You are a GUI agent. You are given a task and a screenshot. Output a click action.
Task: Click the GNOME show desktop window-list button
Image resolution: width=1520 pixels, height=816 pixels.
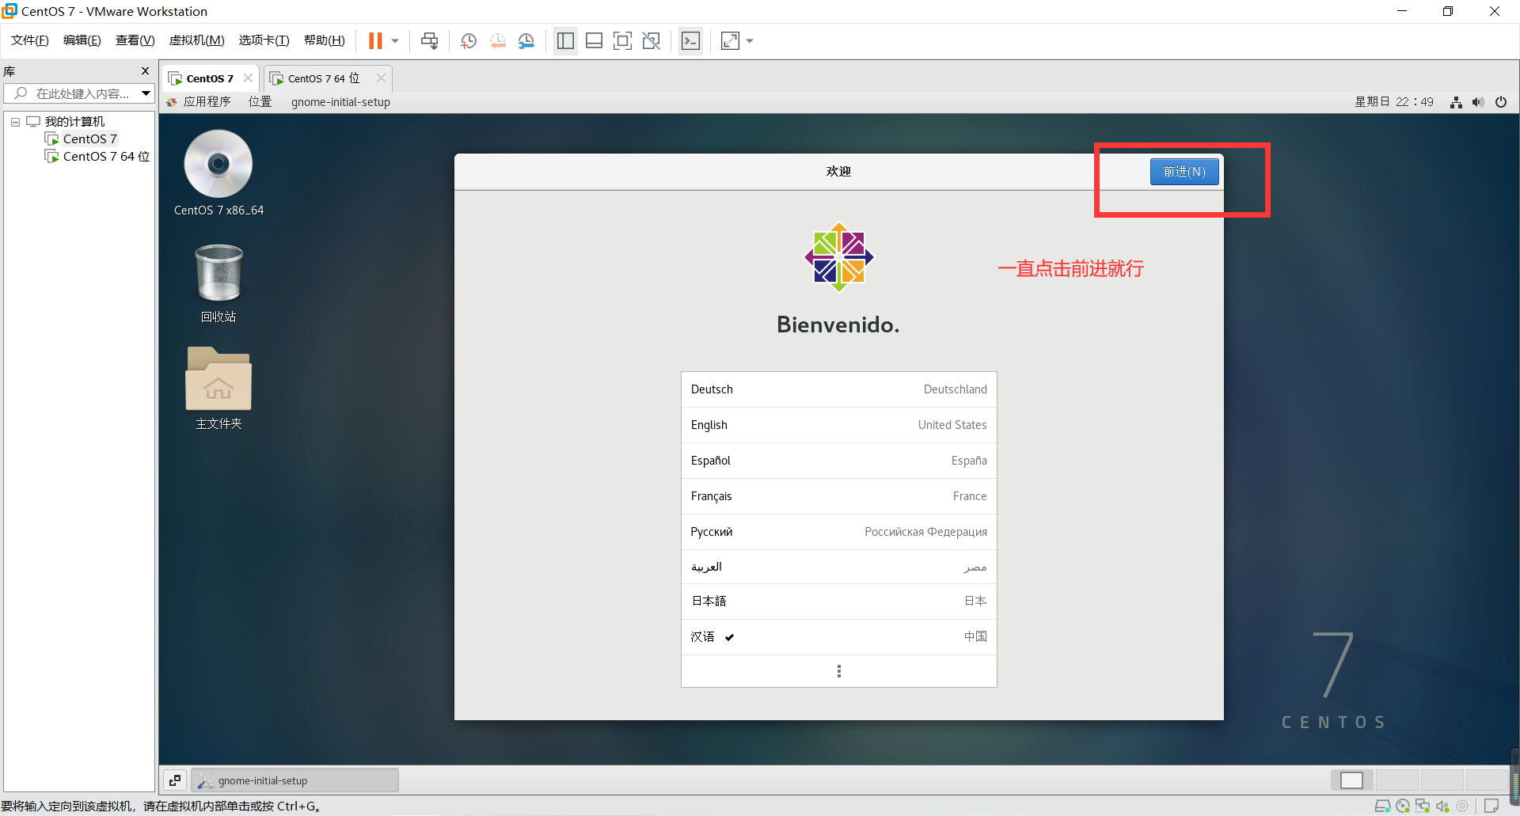coord(175,780)
